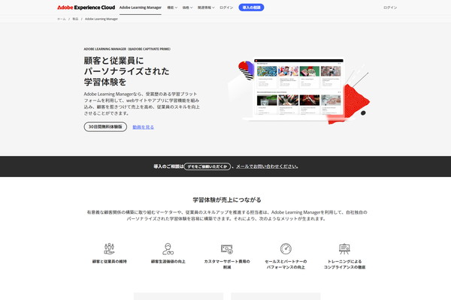Go to ホーム in the breadcrumb

coord(62,19)
